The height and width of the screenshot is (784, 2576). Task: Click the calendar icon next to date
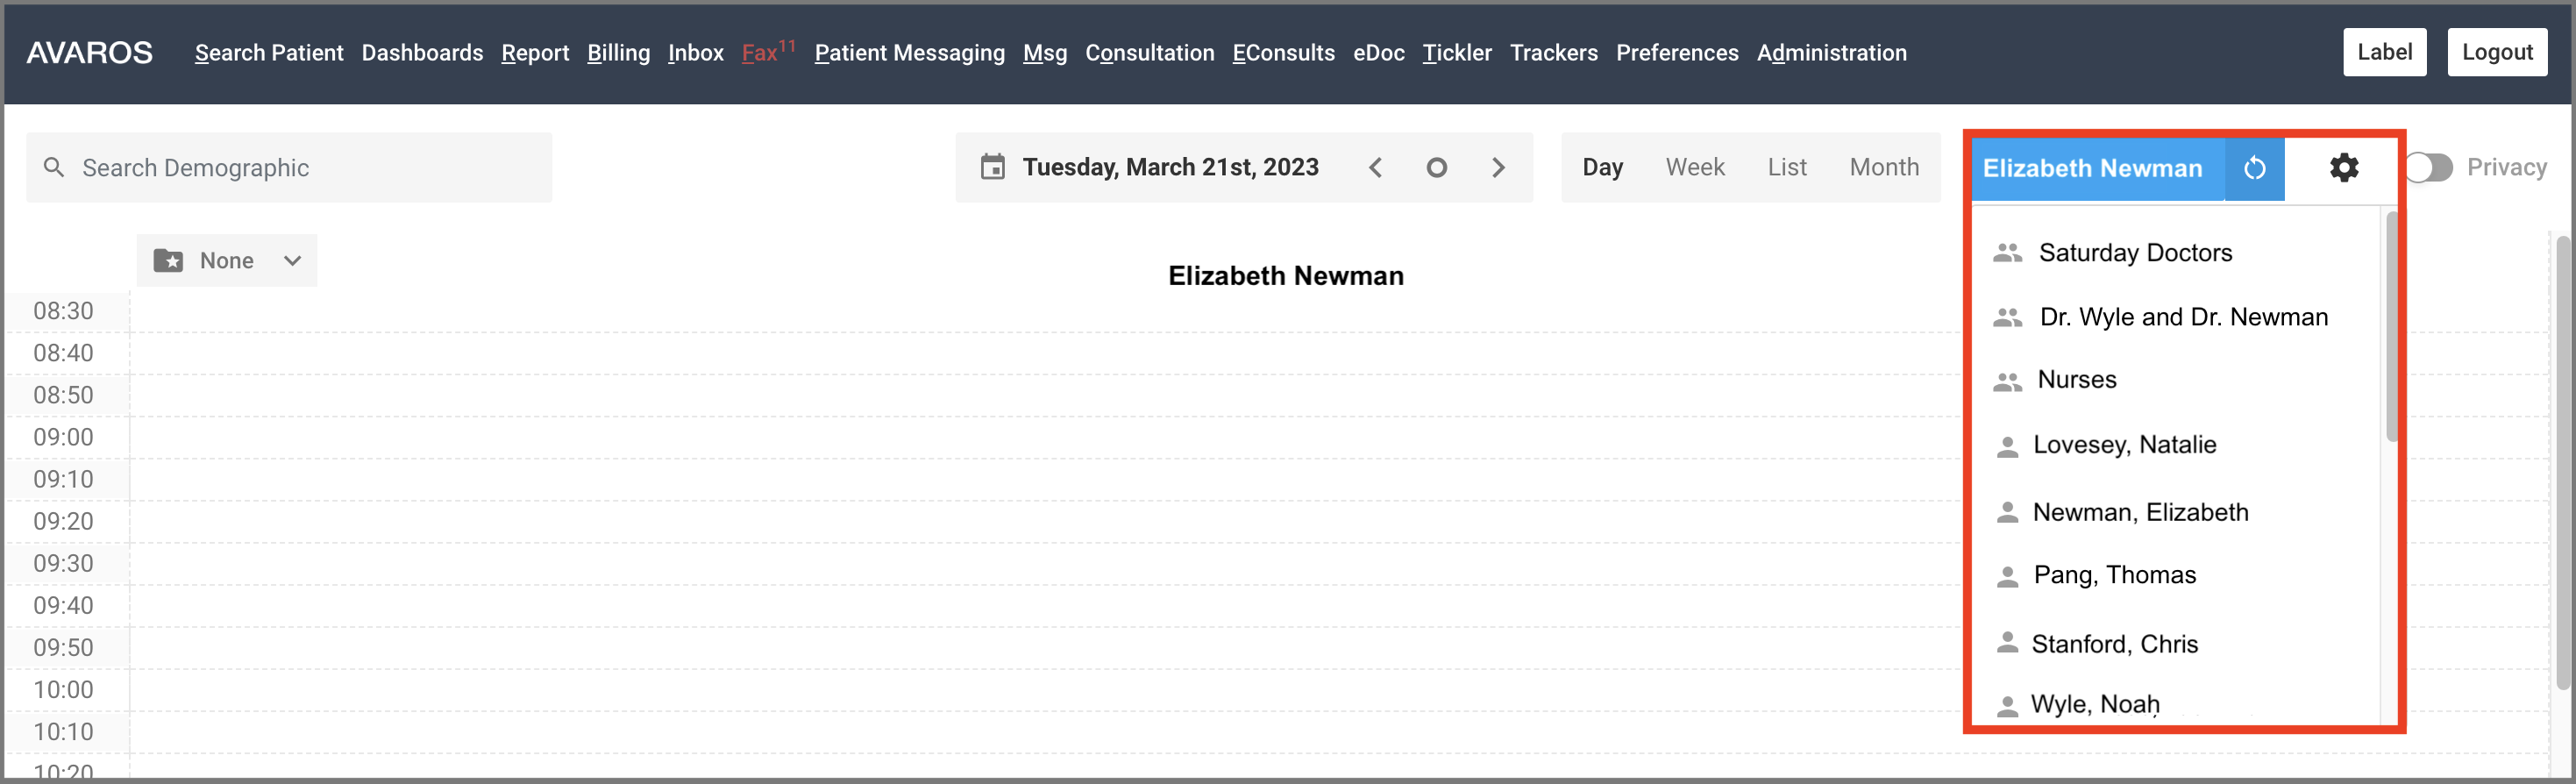[992, 167]
